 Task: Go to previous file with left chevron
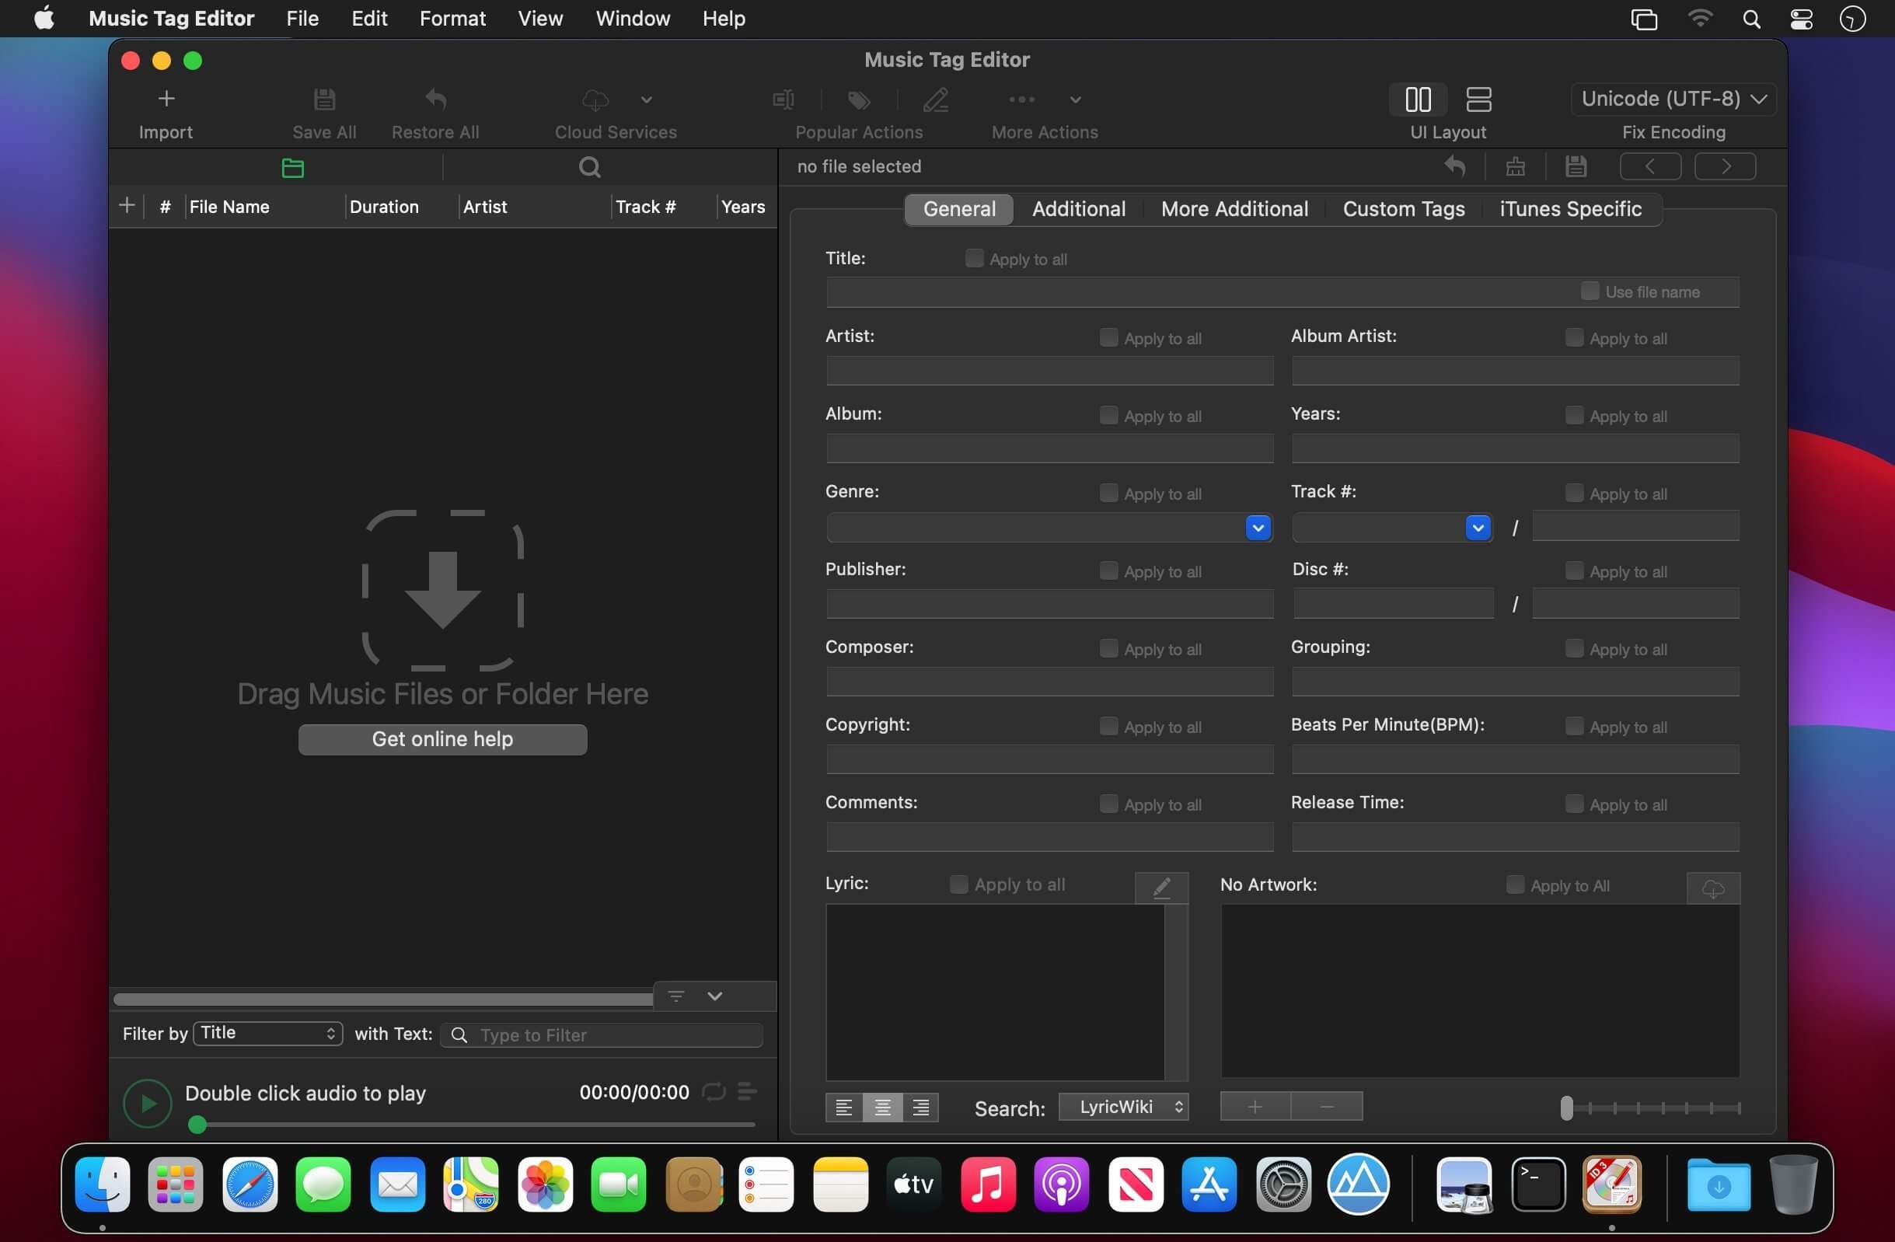click(1649, 166)
